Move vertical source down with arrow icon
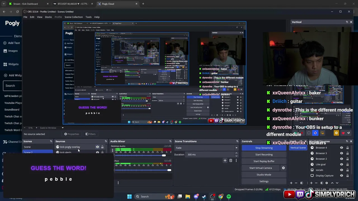 tap(337, 183)
